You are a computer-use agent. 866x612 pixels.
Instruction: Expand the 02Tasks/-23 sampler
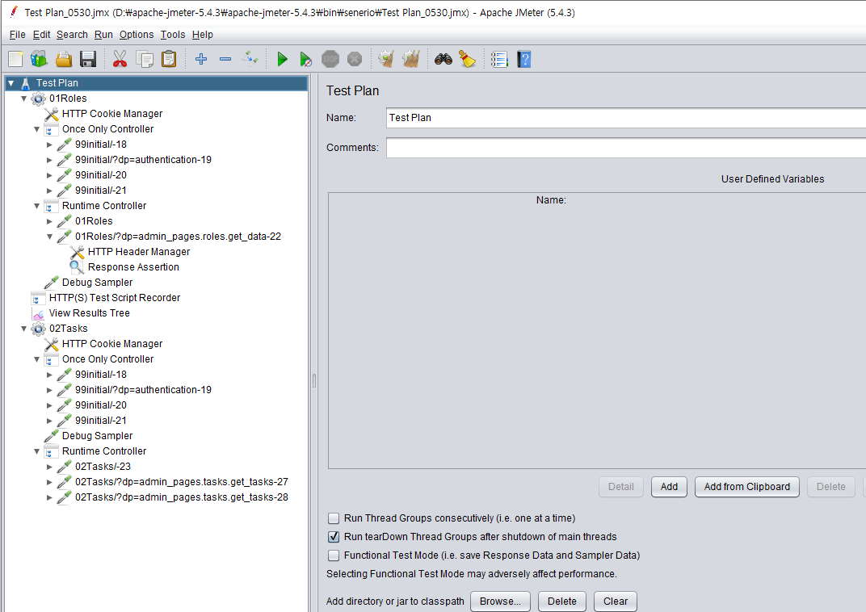pos(50,467)
